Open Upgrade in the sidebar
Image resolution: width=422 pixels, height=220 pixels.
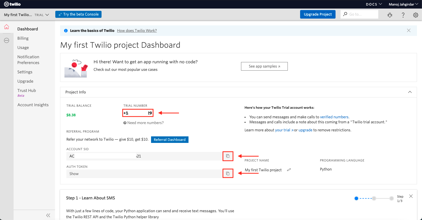coord(25,81)
